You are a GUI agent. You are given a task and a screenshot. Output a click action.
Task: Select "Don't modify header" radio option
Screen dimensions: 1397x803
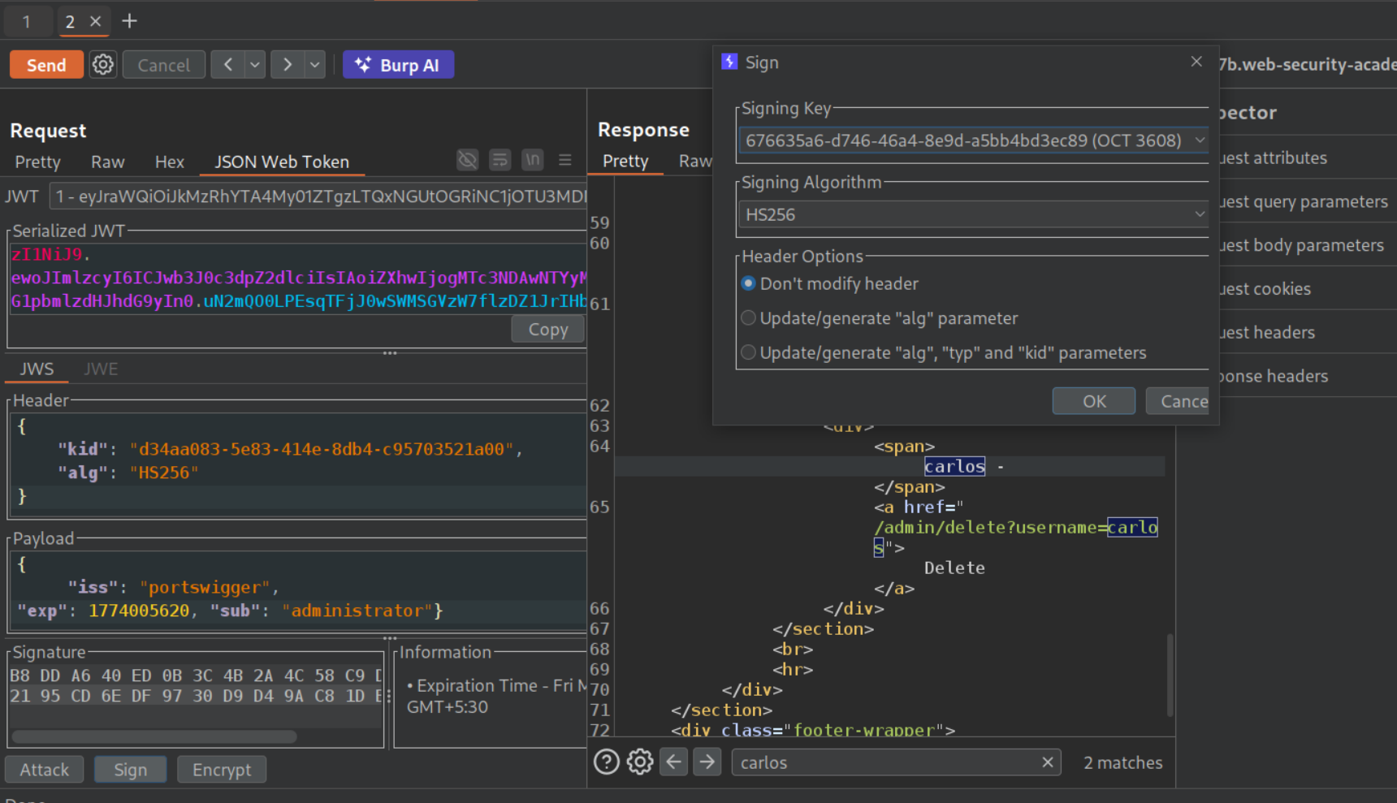(x=749, y=283)
